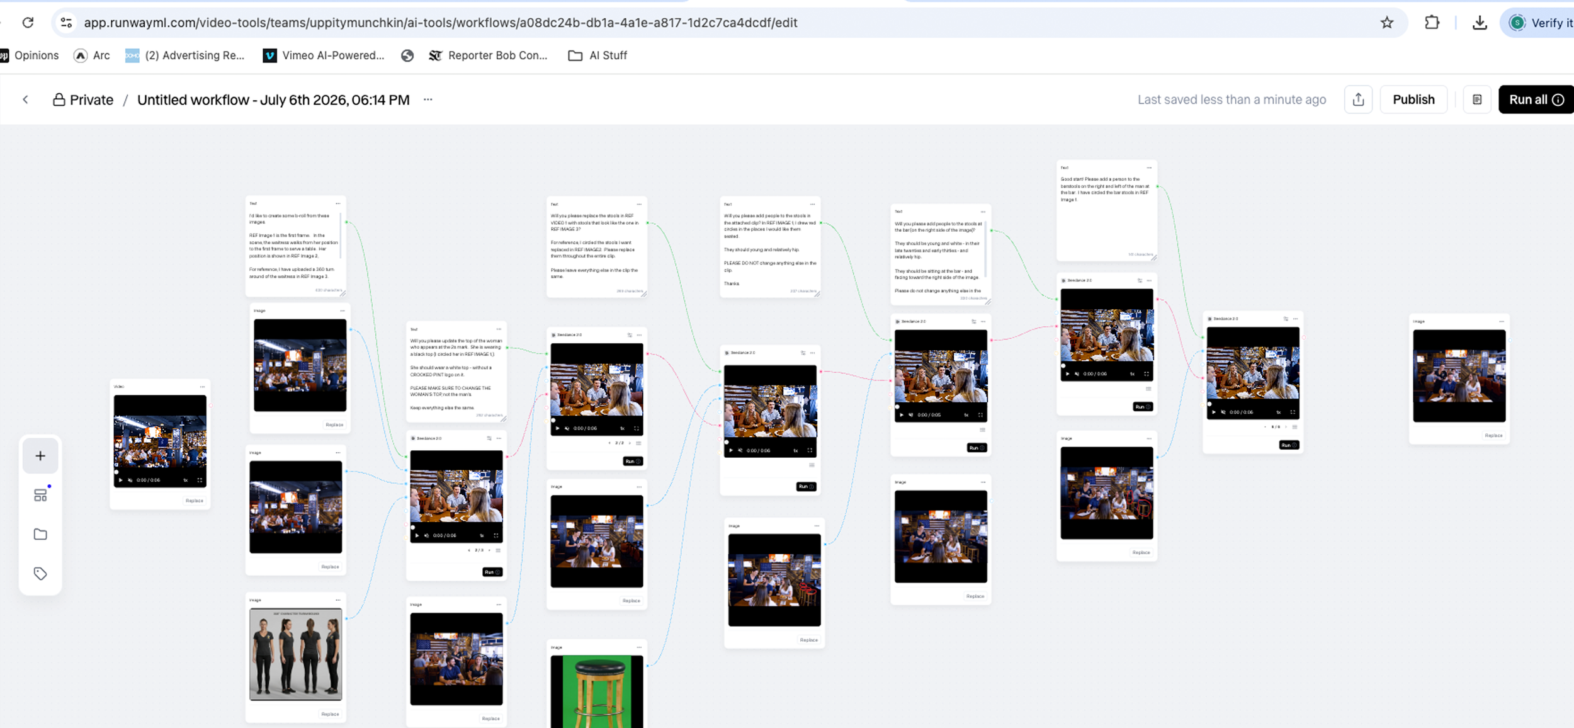Viewport: 1574px width, 728px height.
Task: Select the character turnaround image thumbnail
Action: coord(296,654)
